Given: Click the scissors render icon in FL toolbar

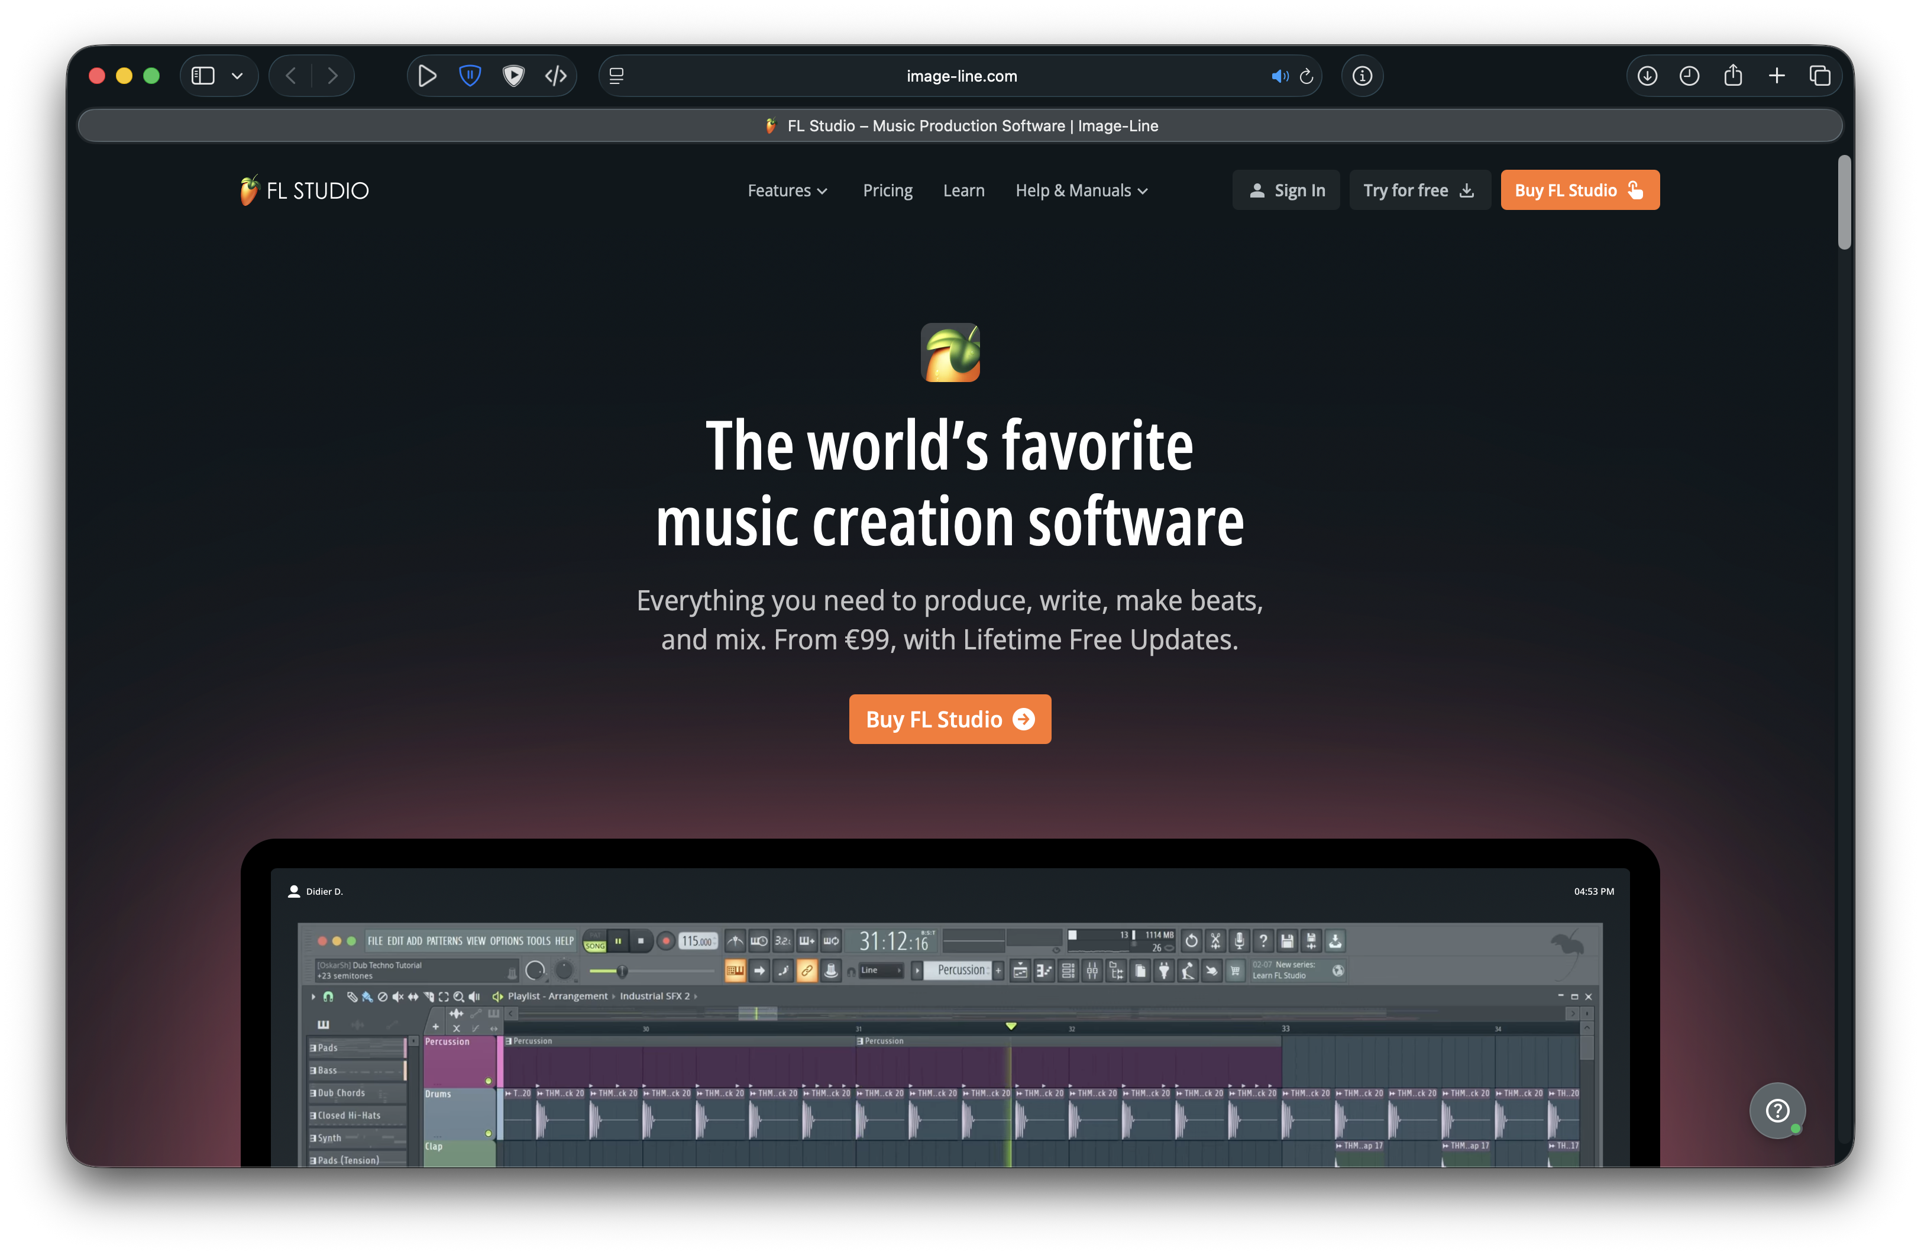Looking at the screenshot, I should click(x=1215, y=941).
